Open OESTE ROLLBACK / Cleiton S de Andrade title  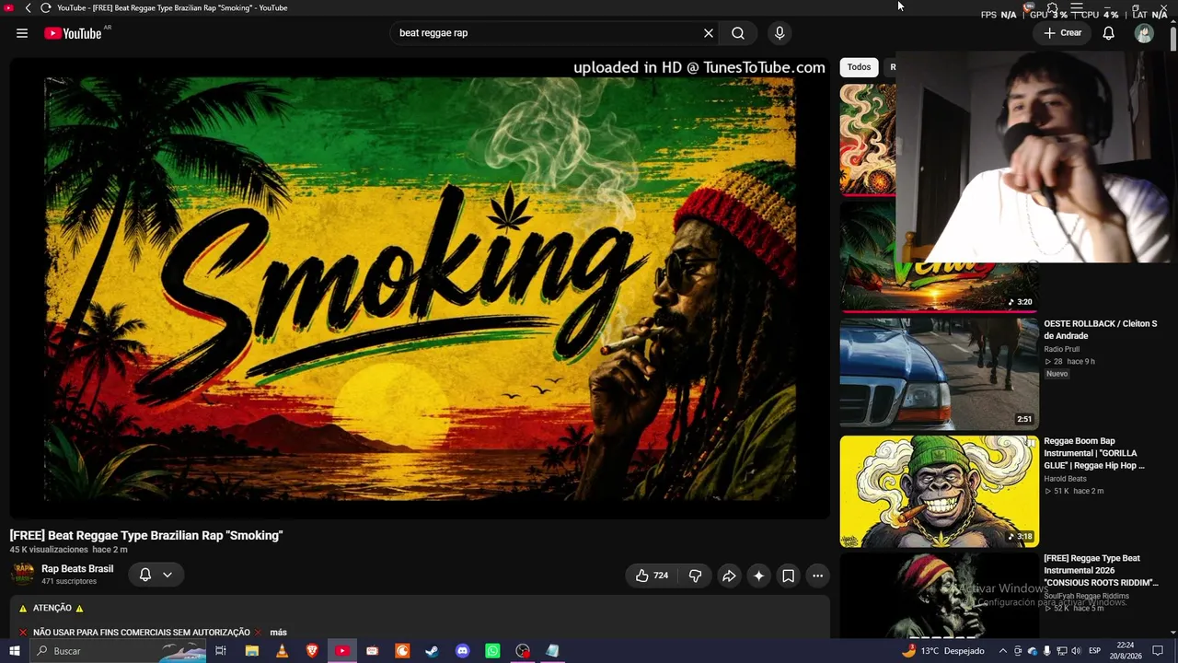pyautogui.click(x=1100, y=330)
